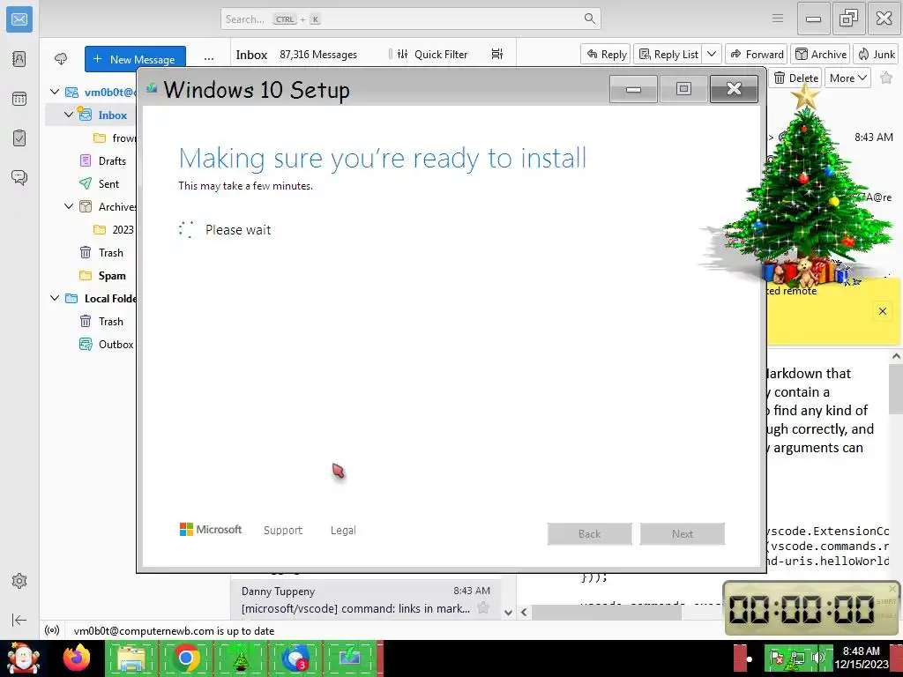Open message list display options icon
The width and height of the screenshot is (903, 677).
497,54
